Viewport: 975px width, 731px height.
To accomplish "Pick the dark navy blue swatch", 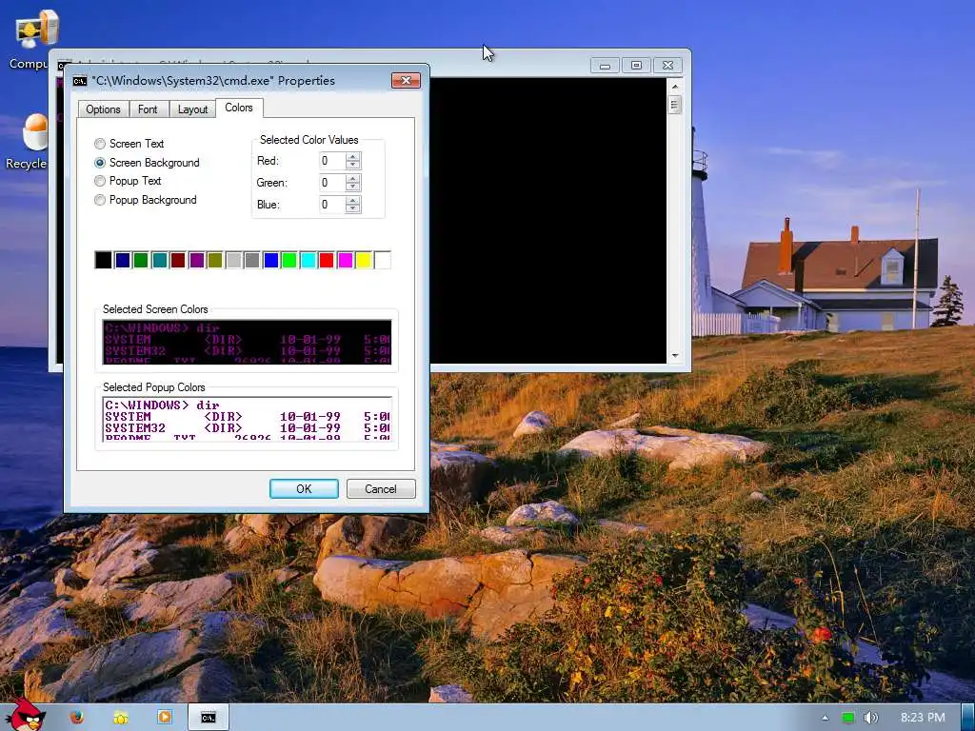I will (123, 260).
